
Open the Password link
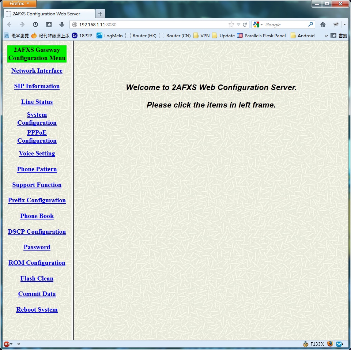pyautogui.click(x=37, y=247)
